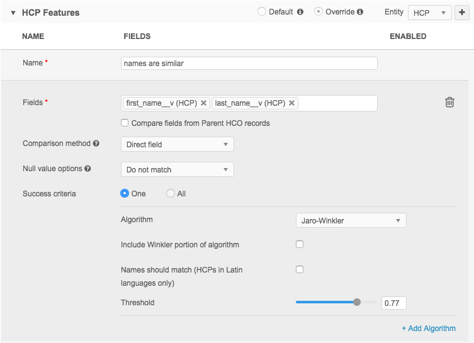Enable Compare fields from Parent HCO records
Image resolution: width=474 pixels, height=343 pixels.
click(125, 123)
